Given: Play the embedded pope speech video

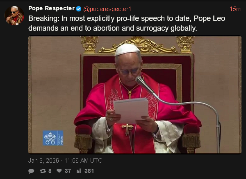Looking at the screenshot, I should [135, 95].
